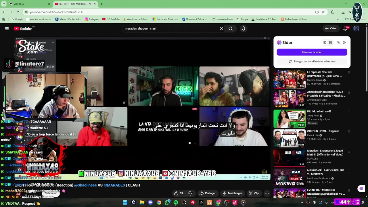Open Spotify from taskbar
The height and width of the screenshot is (207, 368).
(176, 202)
